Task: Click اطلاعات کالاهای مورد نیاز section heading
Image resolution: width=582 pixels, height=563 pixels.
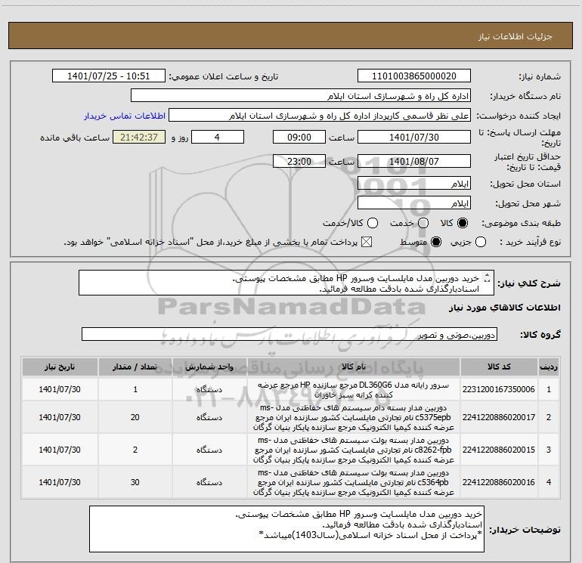Action: tap(505, 308)
